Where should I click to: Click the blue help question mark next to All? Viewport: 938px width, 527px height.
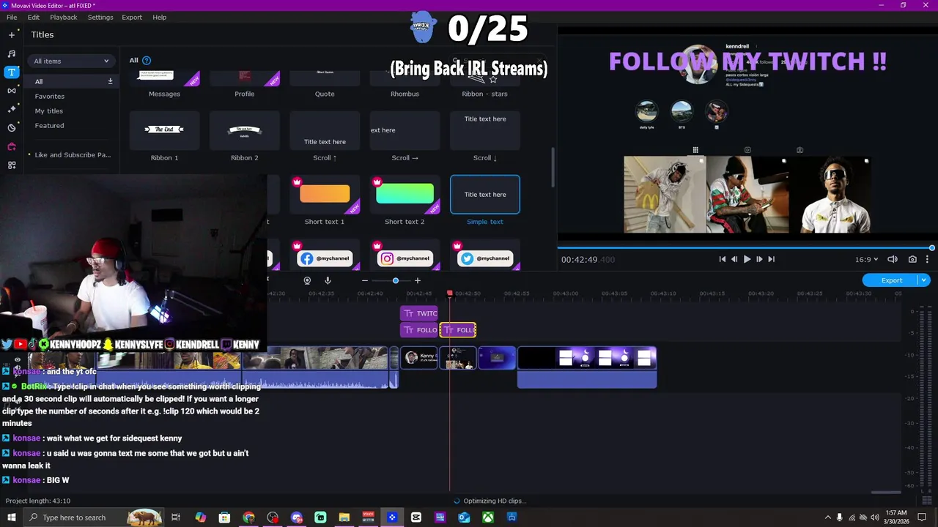point(147,60)
